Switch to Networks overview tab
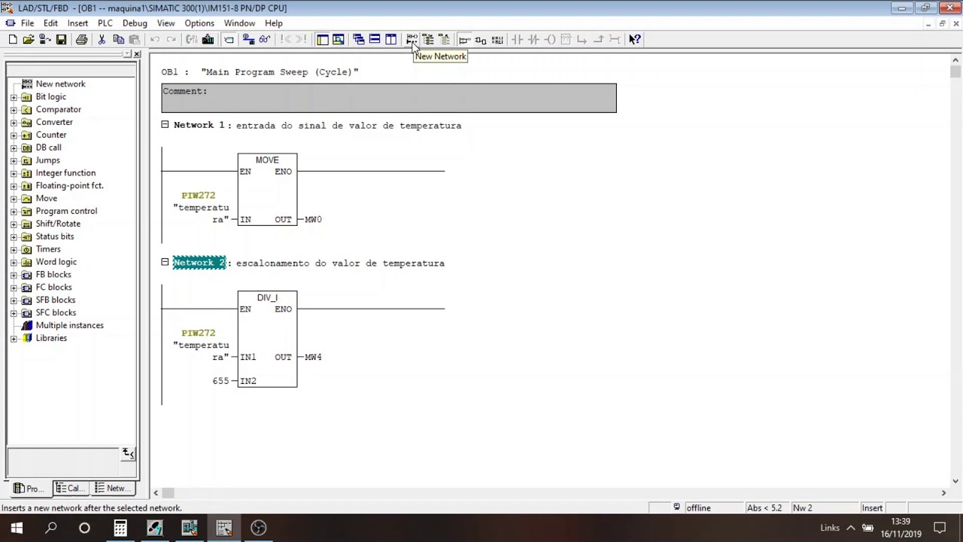The height and width of the screenshot is (542, 963). pyautogui.click(x=112, y=489)
